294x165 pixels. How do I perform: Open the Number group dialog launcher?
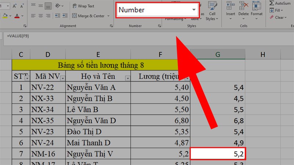(159, 26)
